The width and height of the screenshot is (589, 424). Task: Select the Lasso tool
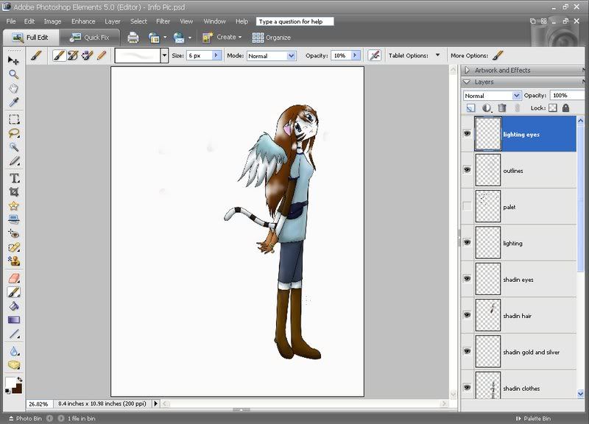[14, 133]
